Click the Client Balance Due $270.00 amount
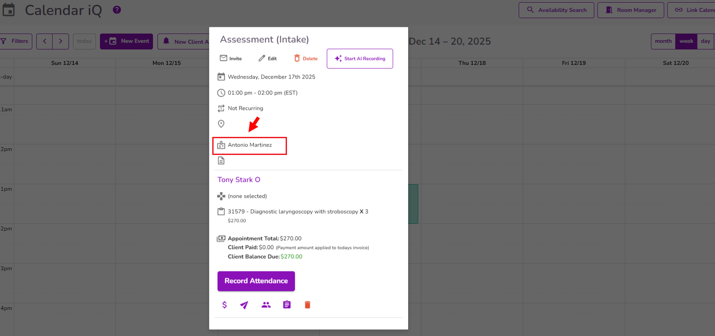 coord(291,257)
